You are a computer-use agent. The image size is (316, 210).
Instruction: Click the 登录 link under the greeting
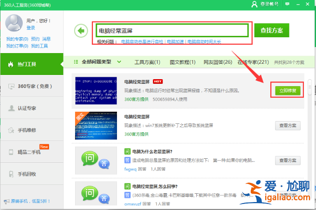[x=31, y=28]
